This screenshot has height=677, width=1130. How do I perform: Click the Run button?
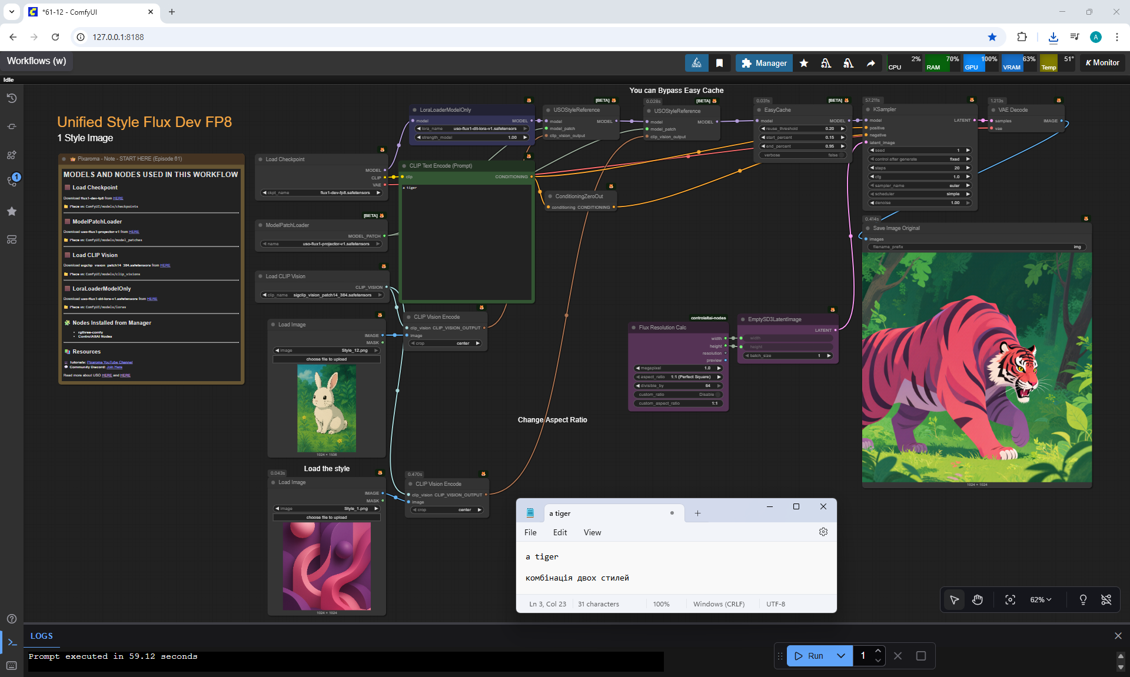[809, 655]
